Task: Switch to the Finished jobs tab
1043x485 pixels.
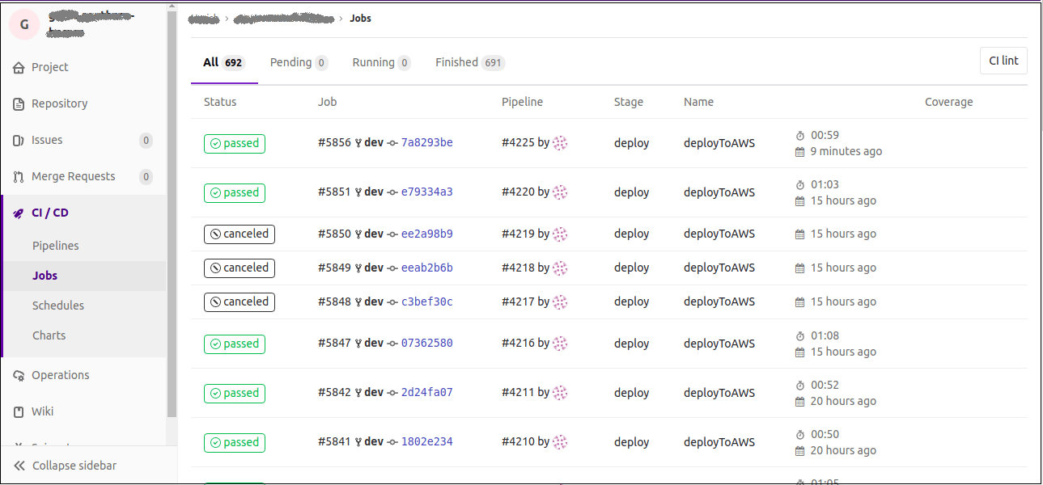Action: [460, 61]
